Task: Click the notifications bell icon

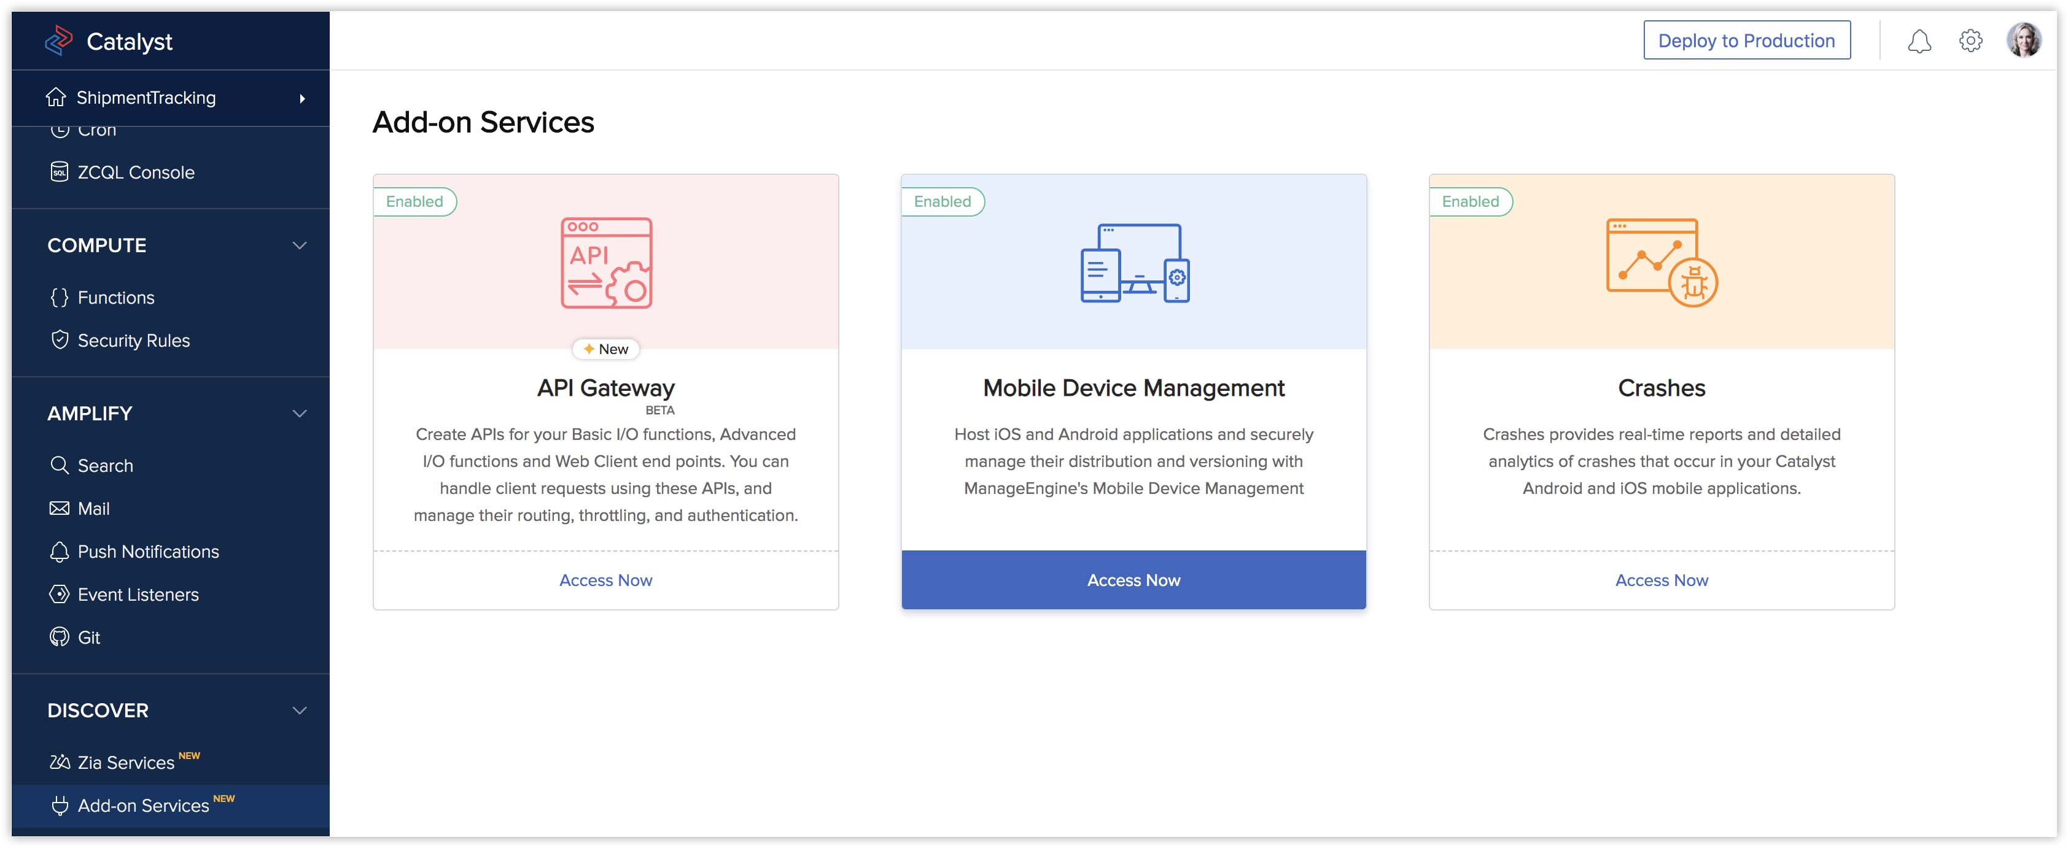Action: [1918, 41]
